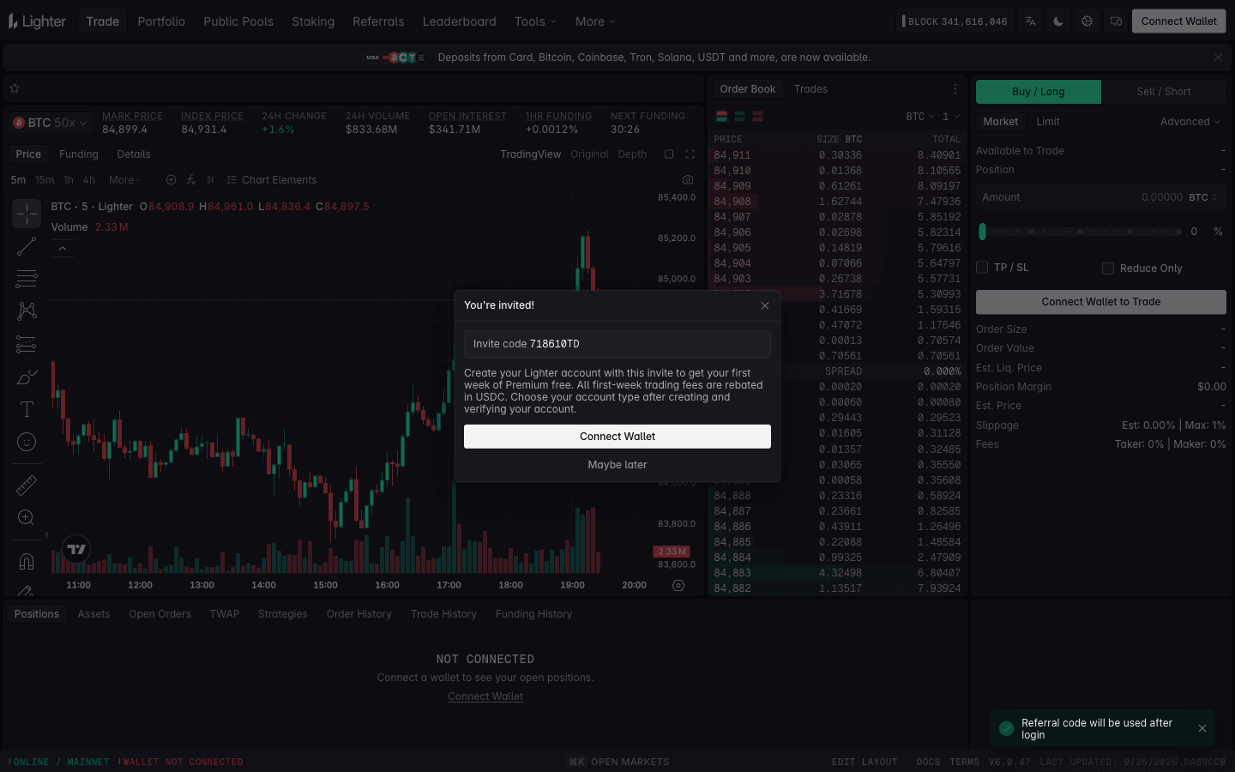Show only bids in order book
Screen dimensions: 1235x772
pos(739,117)
